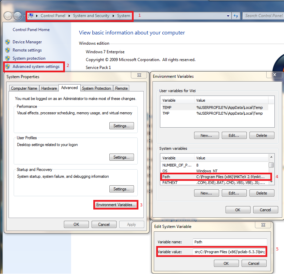This screenshot has height=274, width=284.
Task: Click the refresh icon beside address bar
Action: pos(235,16)
